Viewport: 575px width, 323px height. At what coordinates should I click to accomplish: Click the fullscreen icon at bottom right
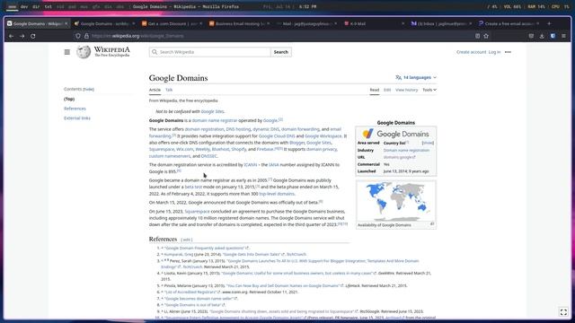pos(563,312)
